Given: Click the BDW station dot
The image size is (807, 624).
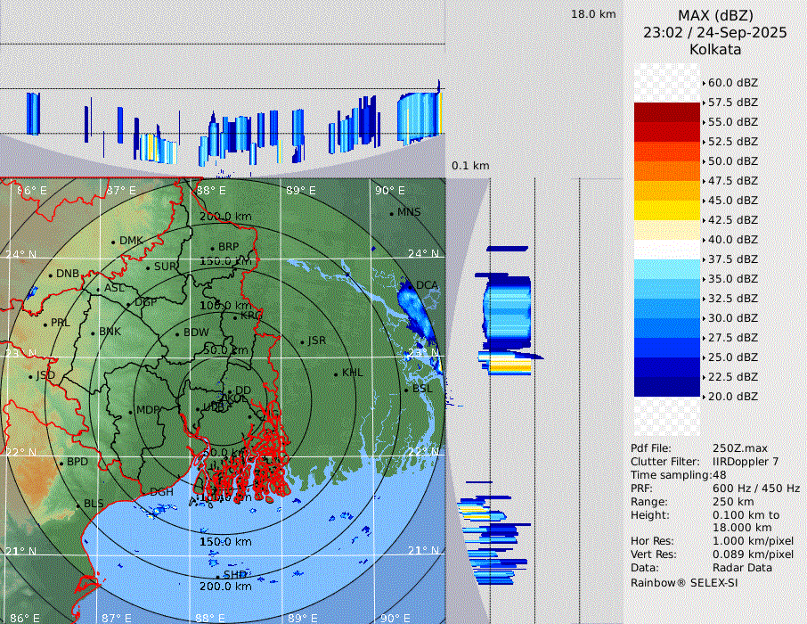Looking at the screenshot, I should point(177,334).
